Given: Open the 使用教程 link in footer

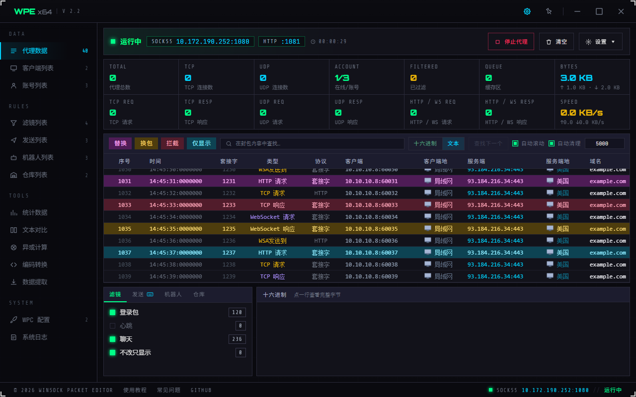Looking at the screenshot, I should [135, 390].
